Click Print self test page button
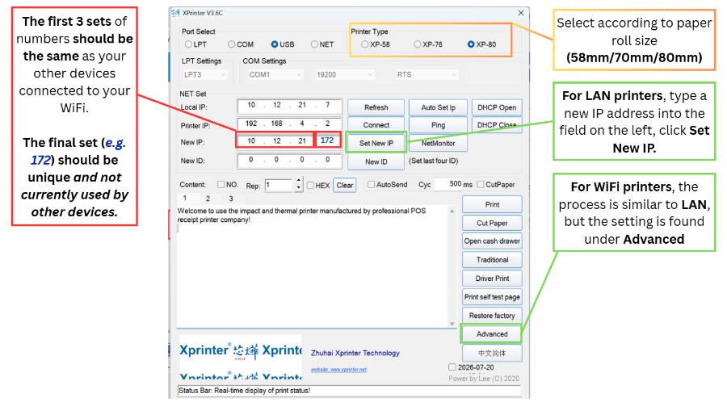727x406 pixels. click(492, 296)
